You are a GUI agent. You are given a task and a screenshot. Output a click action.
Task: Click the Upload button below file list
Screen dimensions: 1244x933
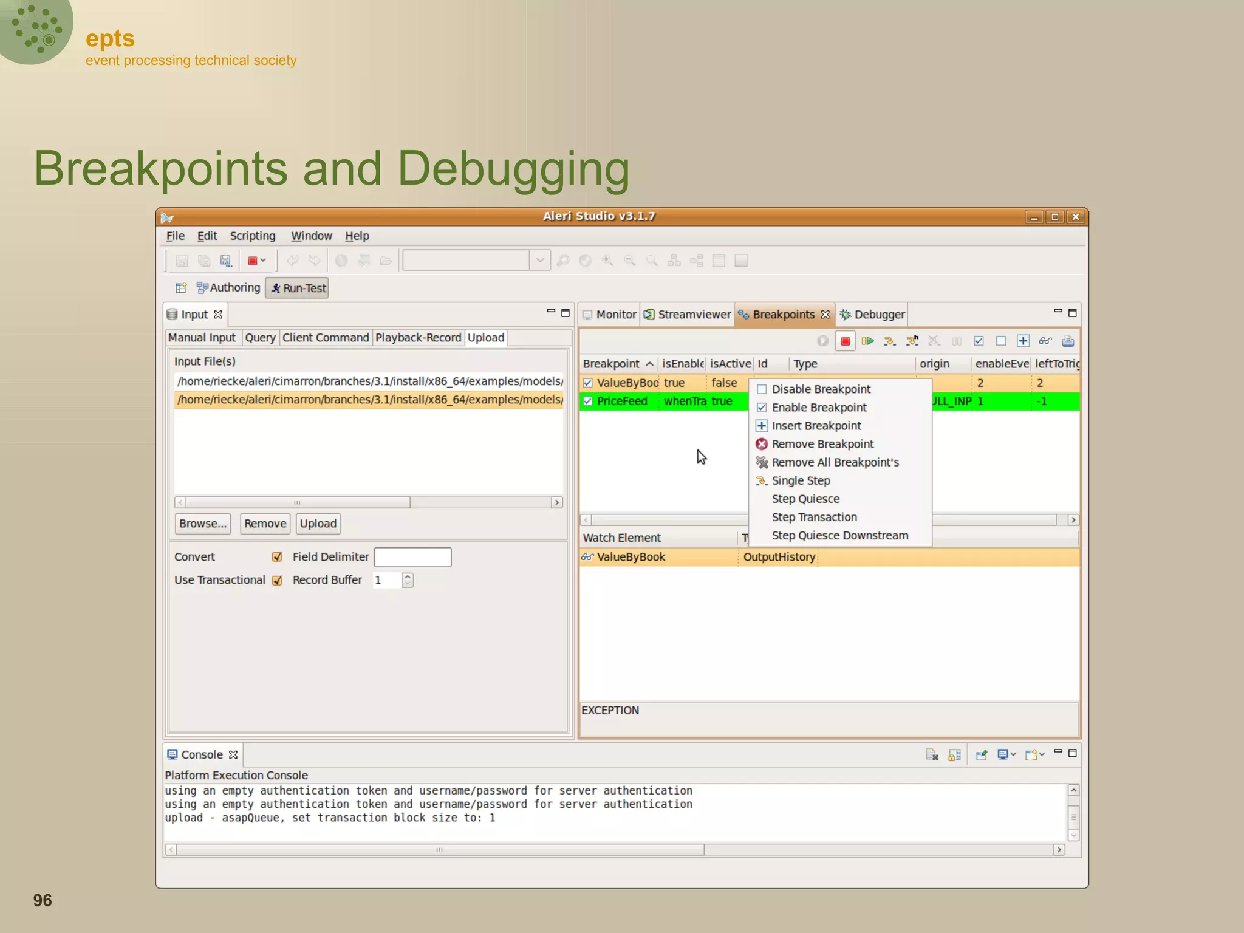(x=318, y=524)
